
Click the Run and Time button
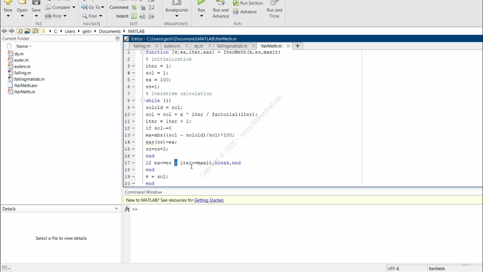(x=274, y=10)
